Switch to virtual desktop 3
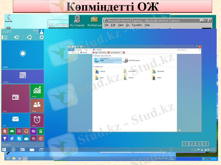Viewport: 221px width, 165px height. click(x=199, y=144)
